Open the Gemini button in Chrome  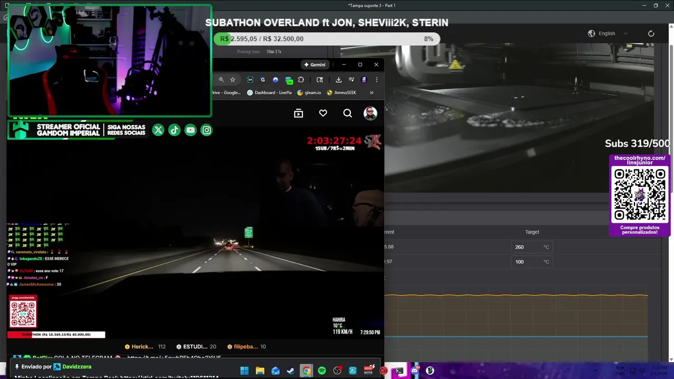click(x=315, y=65)
